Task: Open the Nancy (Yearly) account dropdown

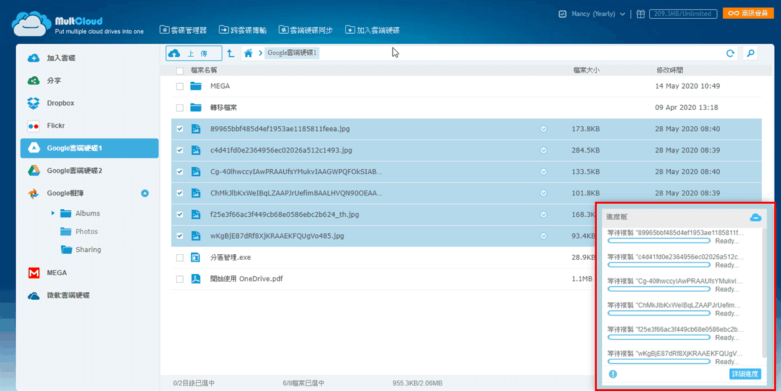Action: click(x=593, y=14)
